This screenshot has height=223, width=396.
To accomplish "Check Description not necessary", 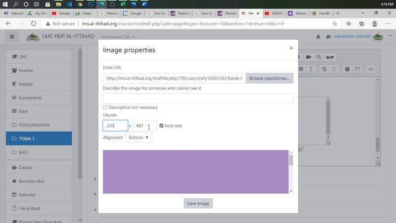I will click(x=105, y=107).
